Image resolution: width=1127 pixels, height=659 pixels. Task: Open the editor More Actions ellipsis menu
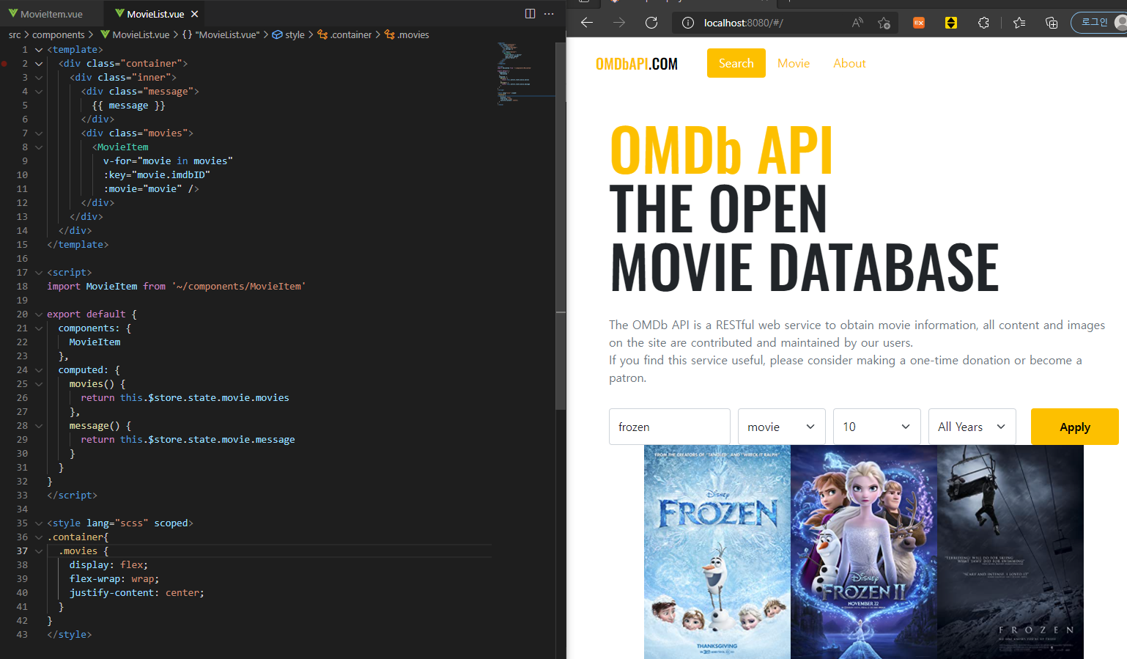549,14
